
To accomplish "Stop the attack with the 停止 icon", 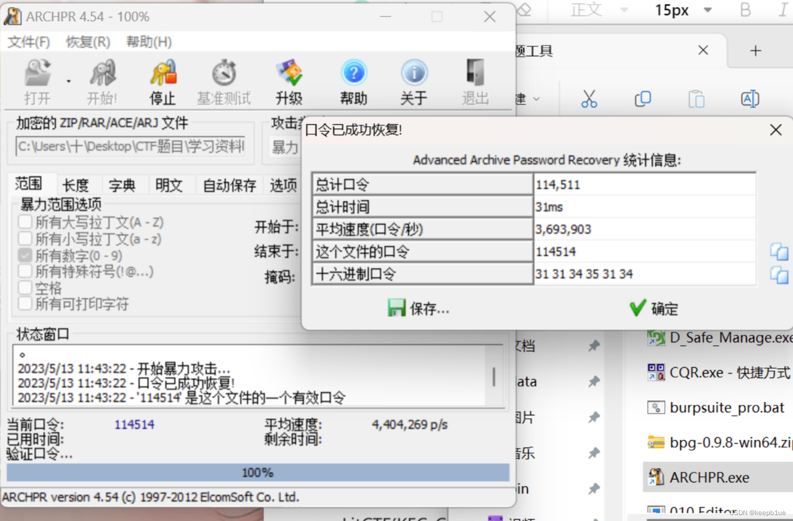I will tap(163, 81).
